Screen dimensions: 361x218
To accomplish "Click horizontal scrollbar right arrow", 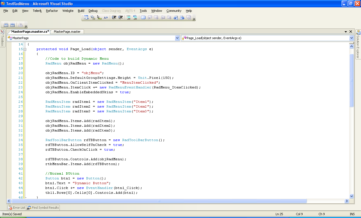I will click(347, 201).
